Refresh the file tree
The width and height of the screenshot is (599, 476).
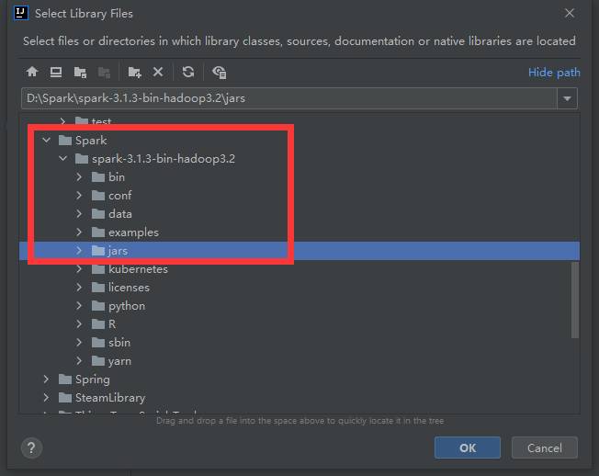tap(188, 72)
